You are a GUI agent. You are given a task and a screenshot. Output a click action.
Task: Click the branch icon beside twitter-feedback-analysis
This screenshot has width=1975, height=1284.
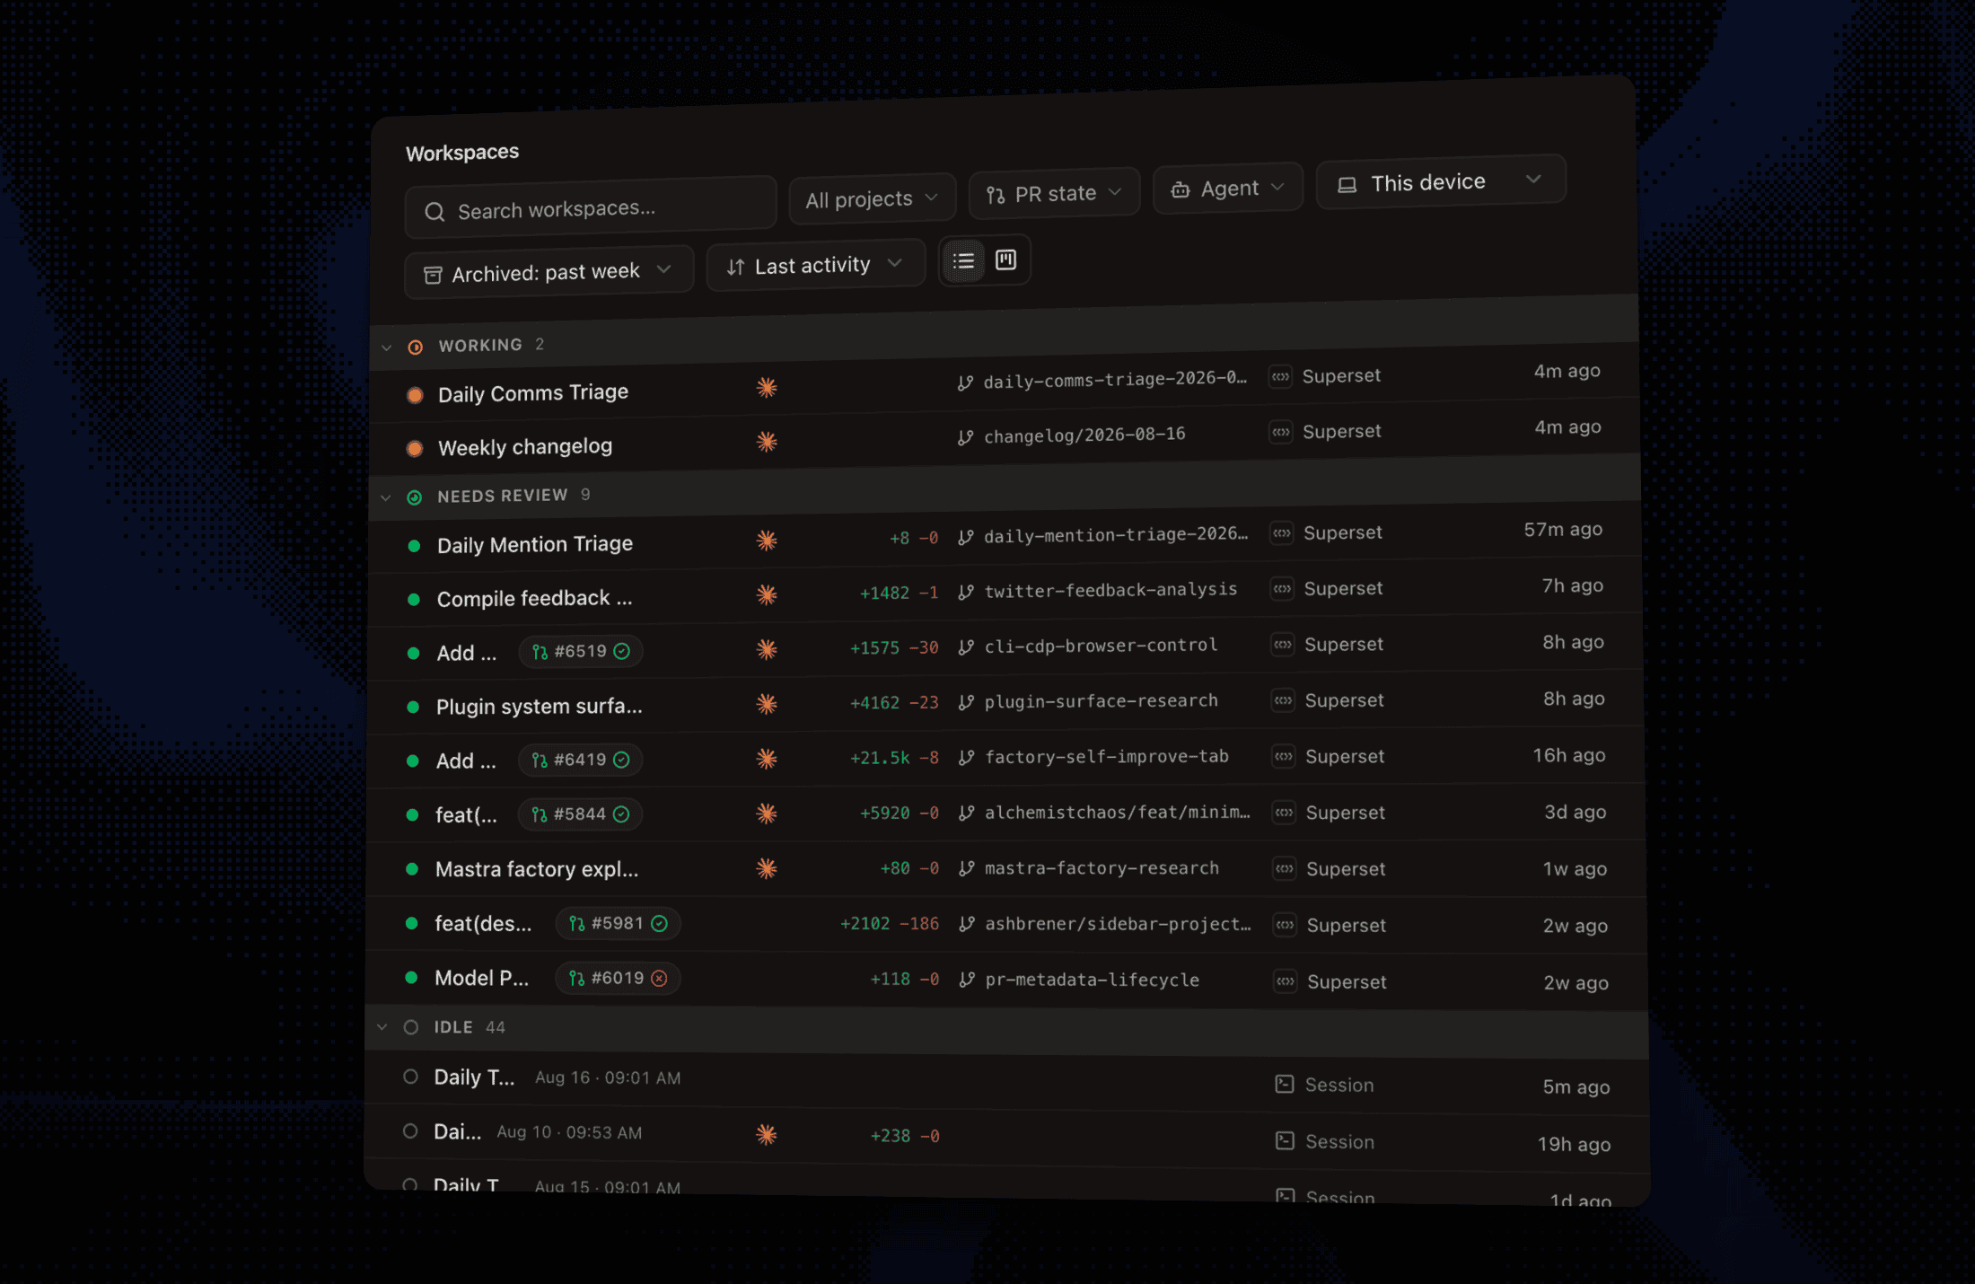pyautogui.click(x=966, y=593)
